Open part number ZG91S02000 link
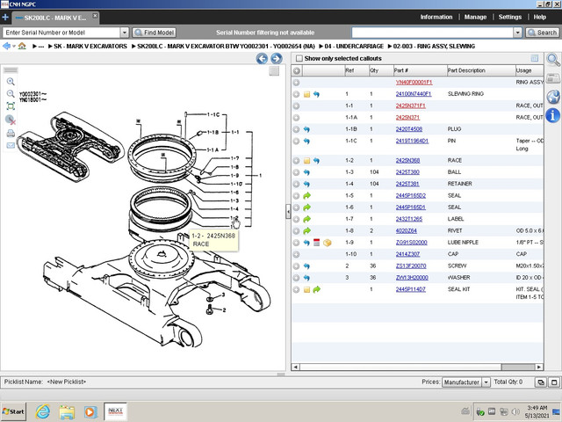 pos(411,243)
